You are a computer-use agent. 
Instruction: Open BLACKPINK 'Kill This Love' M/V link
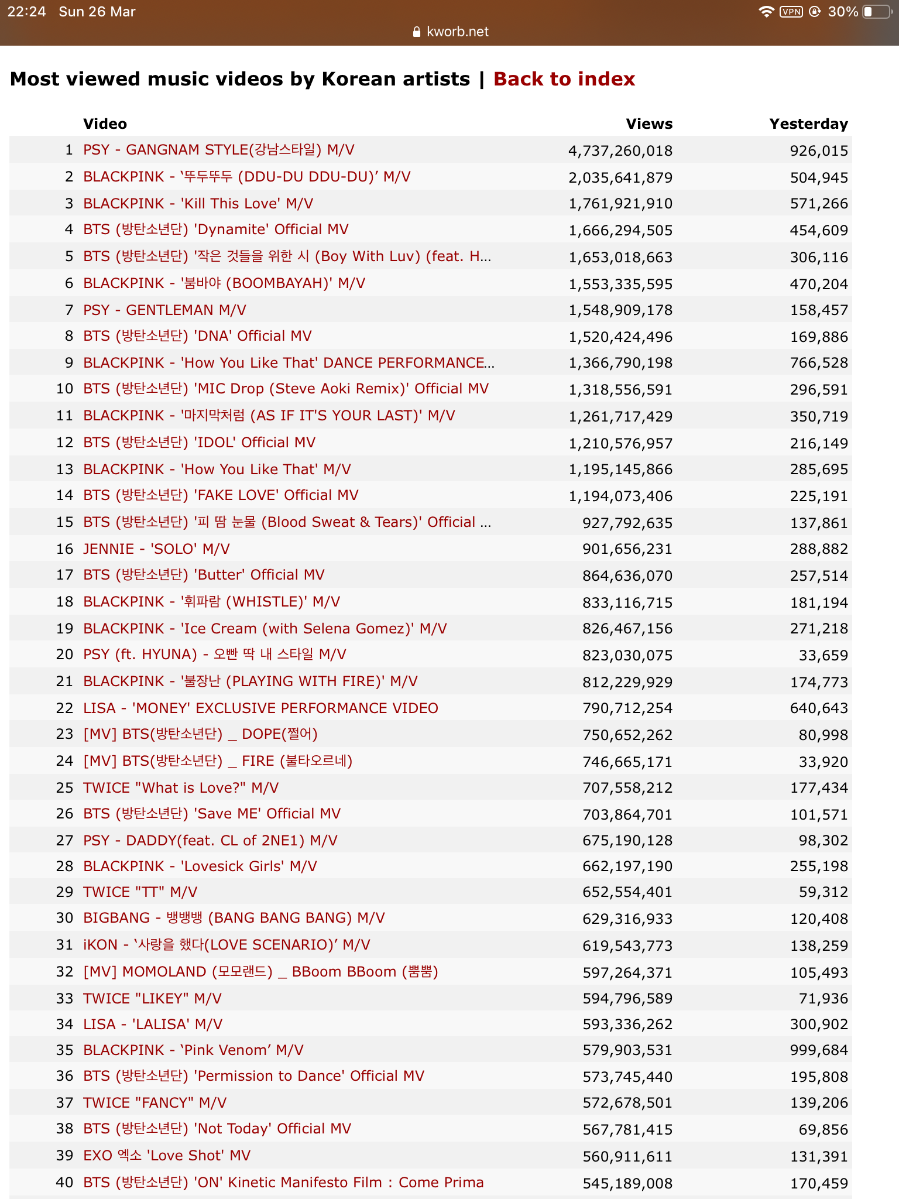pos(198,204)
